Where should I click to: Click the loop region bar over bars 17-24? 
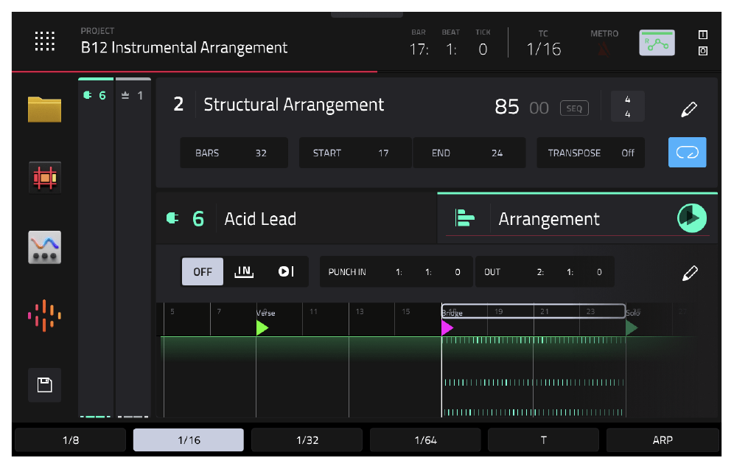pos(533,311)
